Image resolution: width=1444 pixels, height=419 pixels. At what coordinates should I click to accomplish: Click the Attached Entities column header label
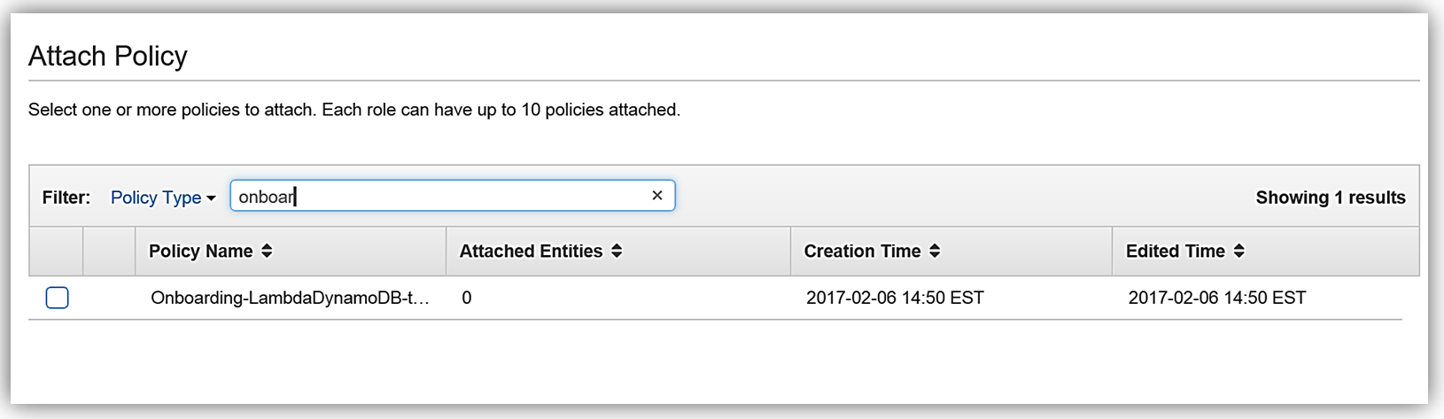(x=531, y=252)
